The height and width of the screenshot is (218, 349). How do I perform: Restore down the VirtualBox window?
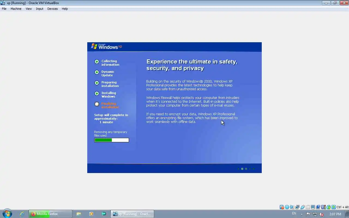point(335,3)
